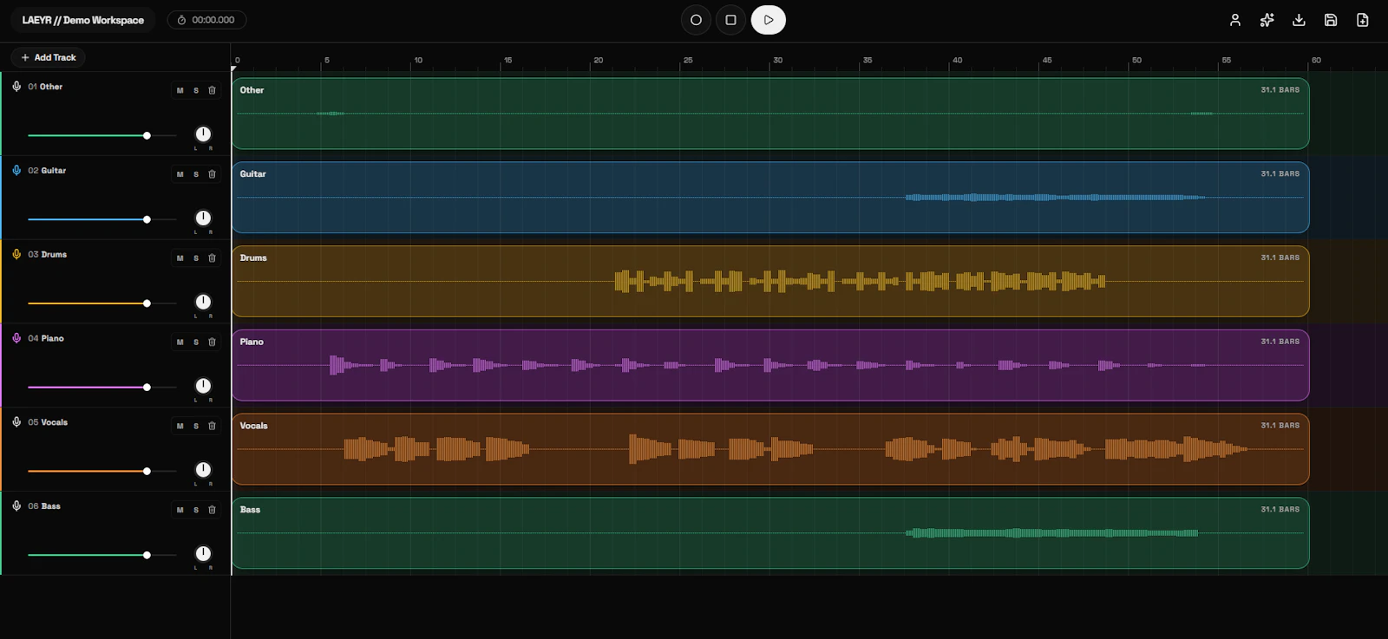Solo the 05 Vocals track

coord(196,427)
